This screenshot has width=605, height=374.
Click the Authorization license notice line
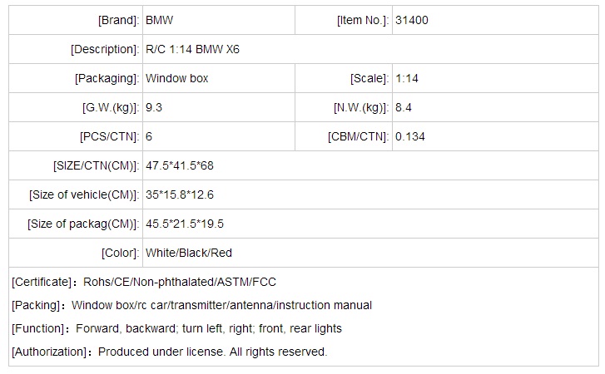tap(169, 352)
